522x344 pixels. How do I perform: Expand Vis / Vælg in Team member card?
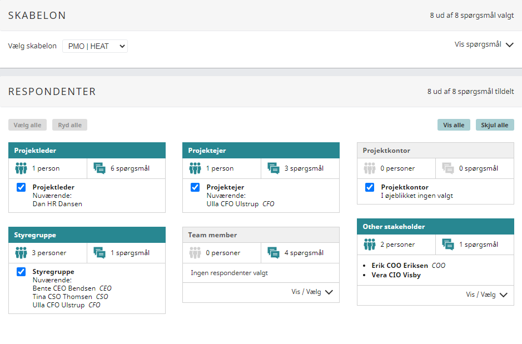point(312,292)
